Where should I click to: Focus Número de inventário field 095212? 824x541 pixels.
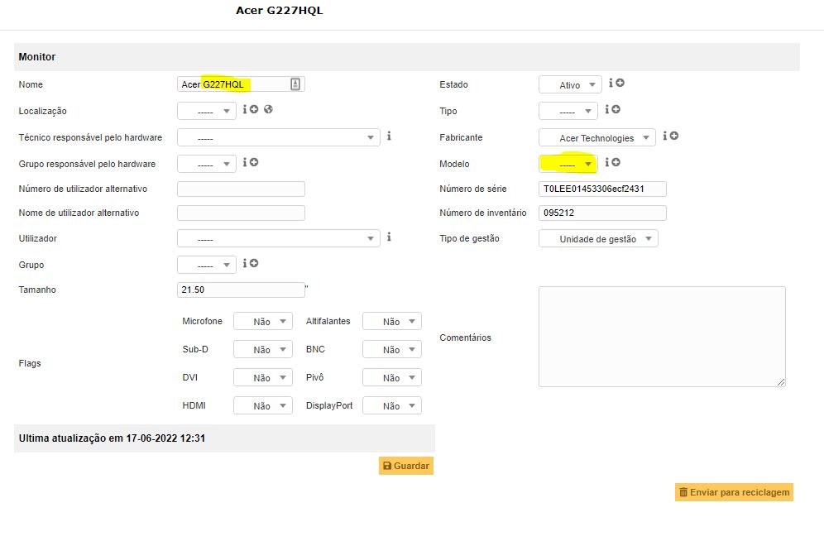(603, 213)
